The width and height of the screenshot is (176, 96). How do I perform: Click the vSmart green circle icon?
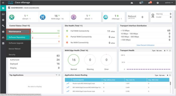[x=12, y=17]
